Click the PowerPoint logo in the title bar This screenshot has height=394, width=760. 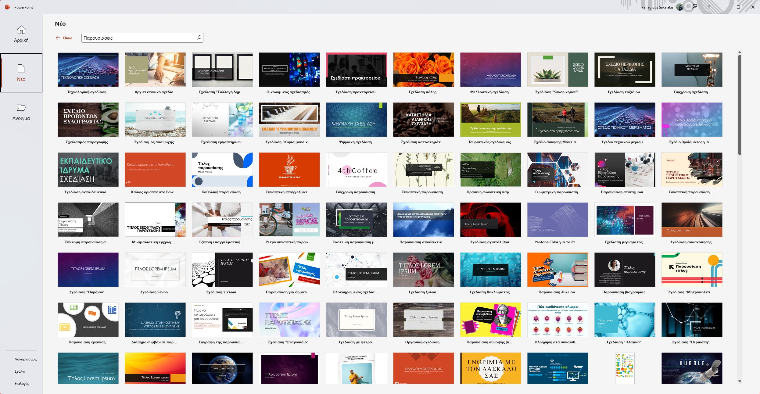pos(8,7)
